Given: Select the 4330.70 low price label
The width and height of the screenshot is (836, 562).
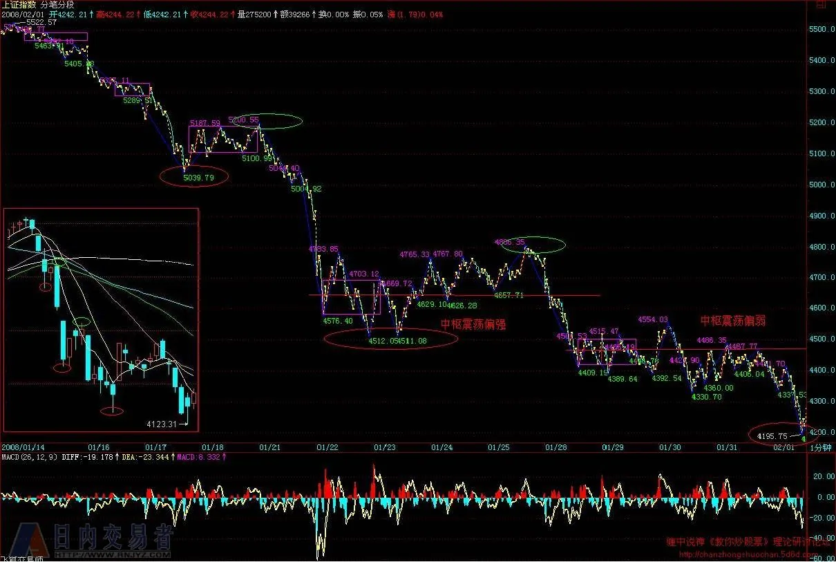Looking at the screenshot, I should click(707, 397).
